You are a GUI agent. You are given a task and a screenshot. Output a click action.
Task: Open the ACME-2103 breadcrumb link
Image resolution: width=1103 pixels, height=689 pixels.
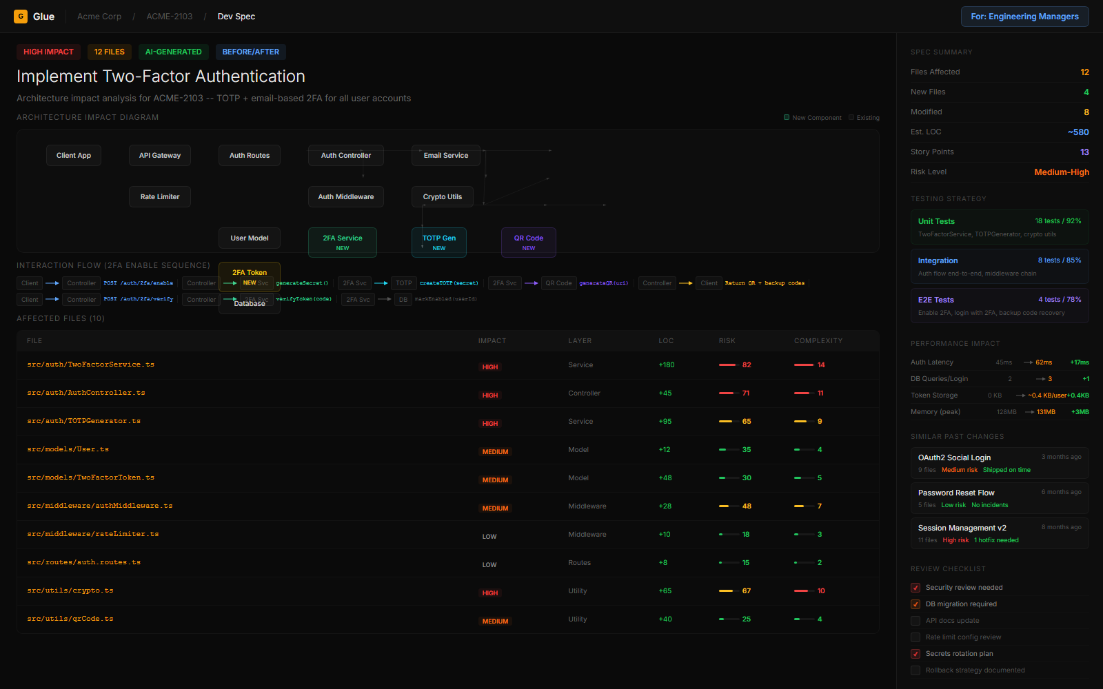[170, 17]
